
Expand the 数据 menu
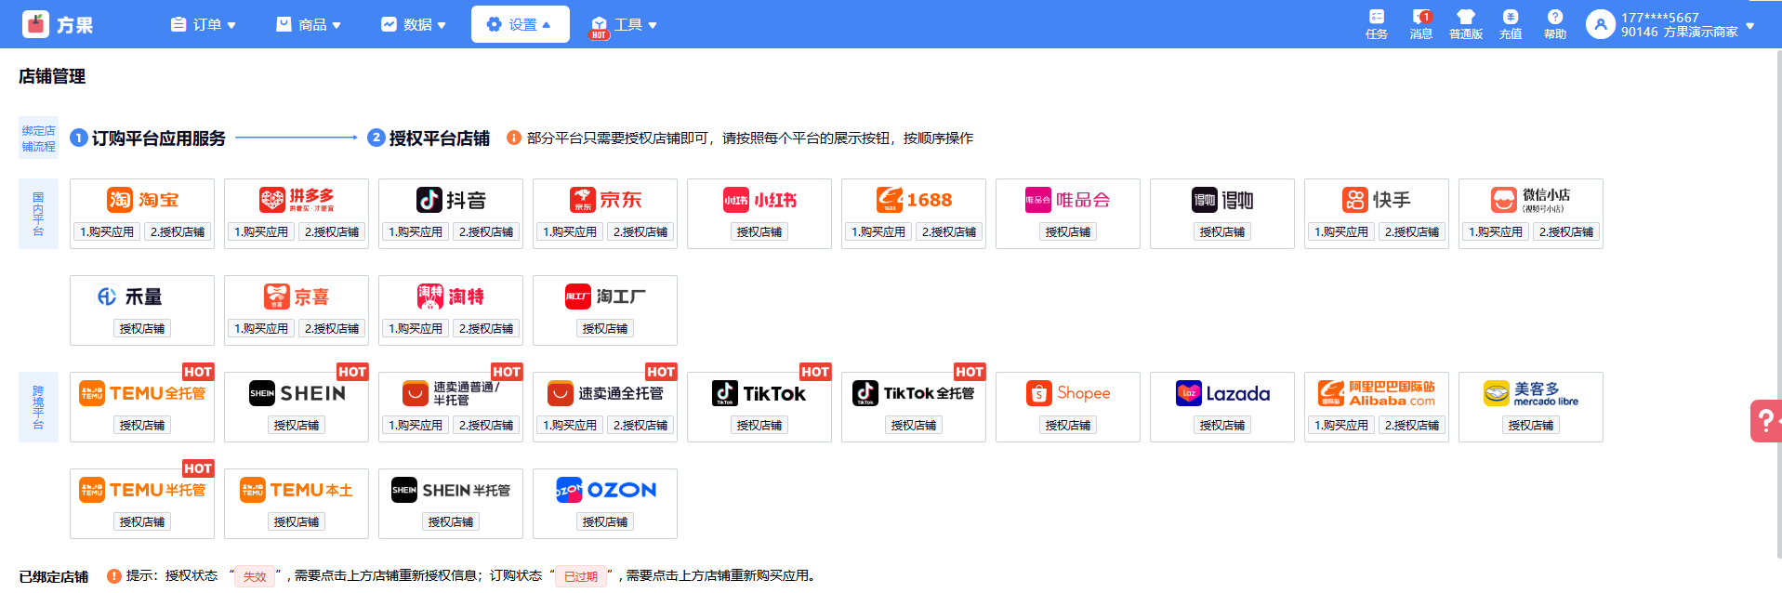pyautogui.click(x=414, y=24)
